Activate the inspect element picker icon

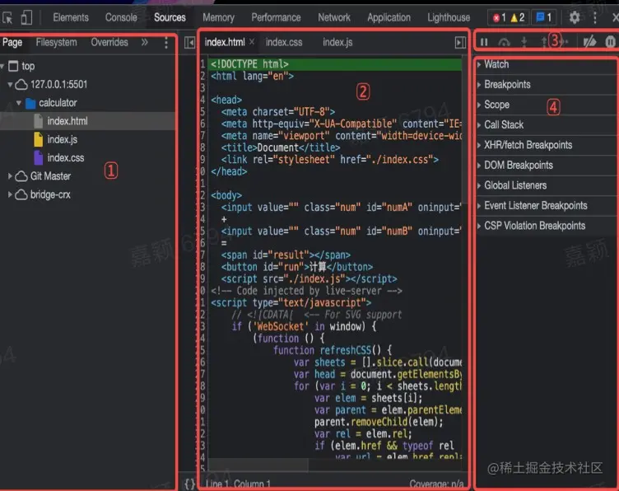click(x=7, y=18)
